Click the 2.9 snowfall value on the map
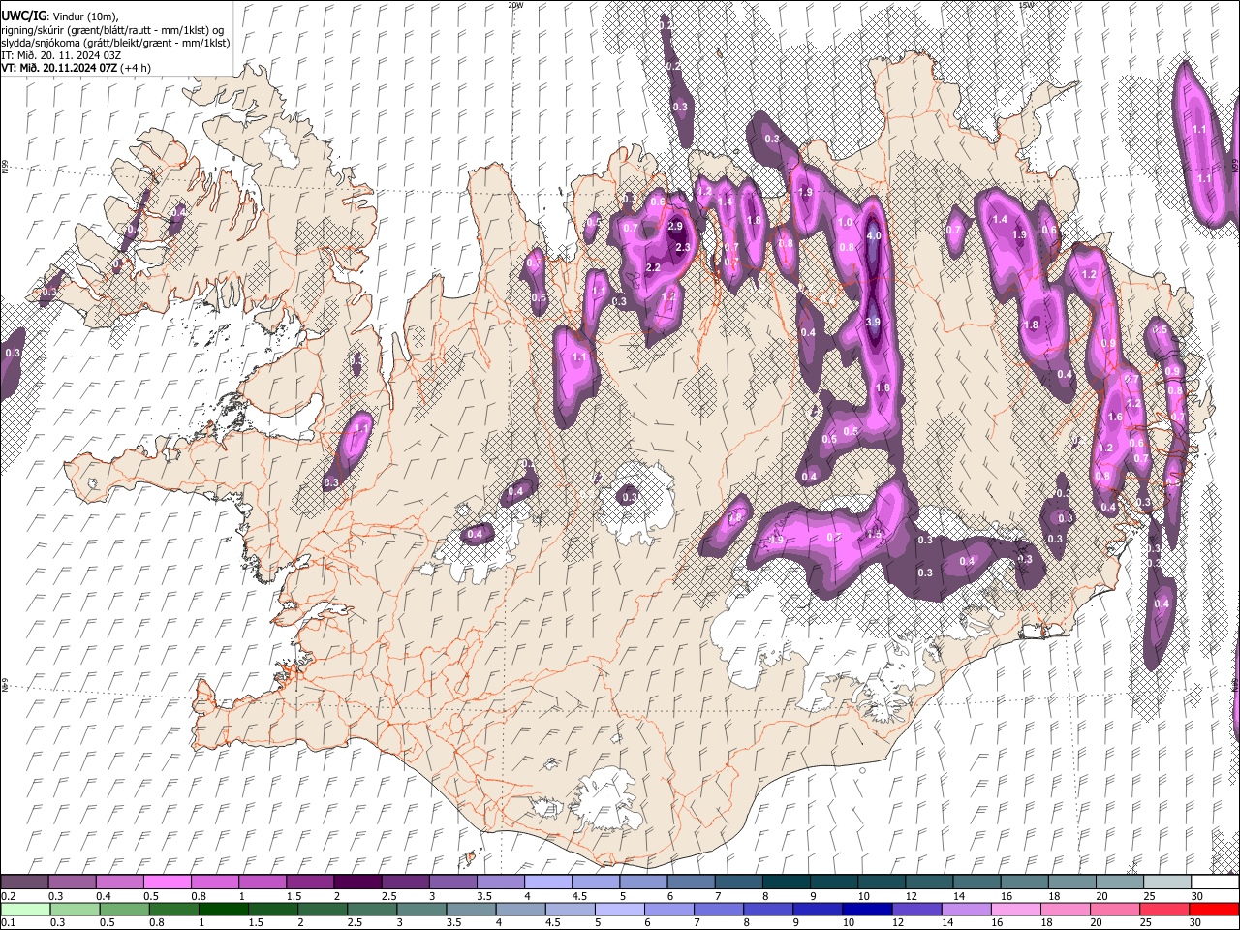This screenshot has height=930, width=1240. tap(676, 226)
